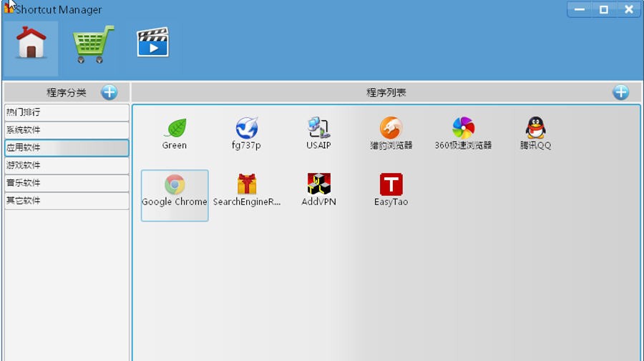Select the Google Chrome shortcut

(175, 195)
